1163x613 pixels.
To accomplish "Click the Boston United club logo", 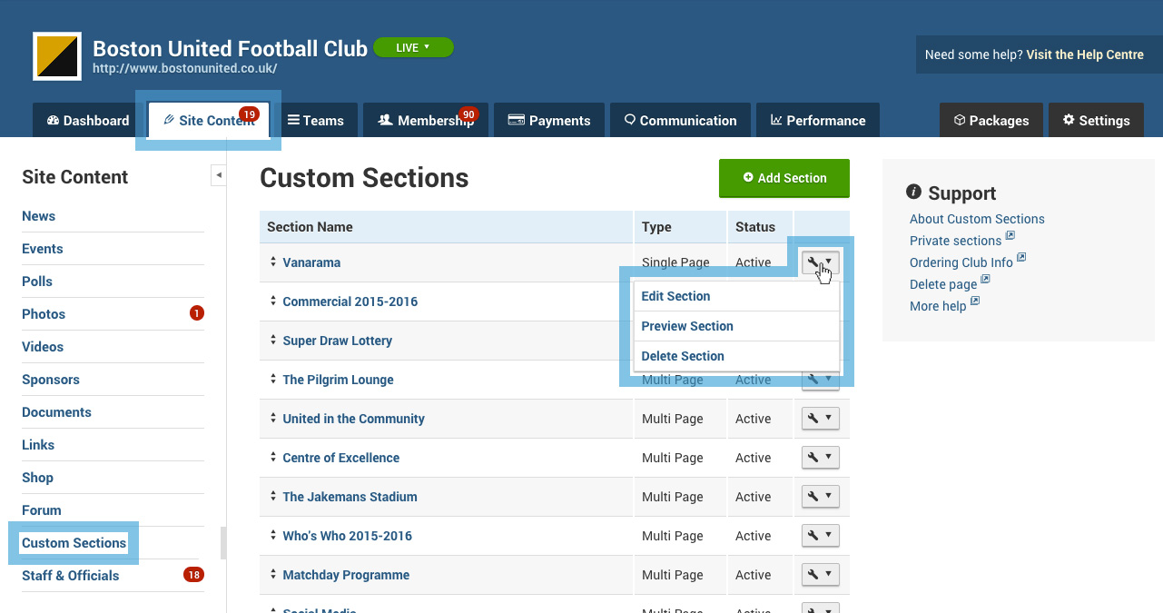I will click(x=57, y=56).
